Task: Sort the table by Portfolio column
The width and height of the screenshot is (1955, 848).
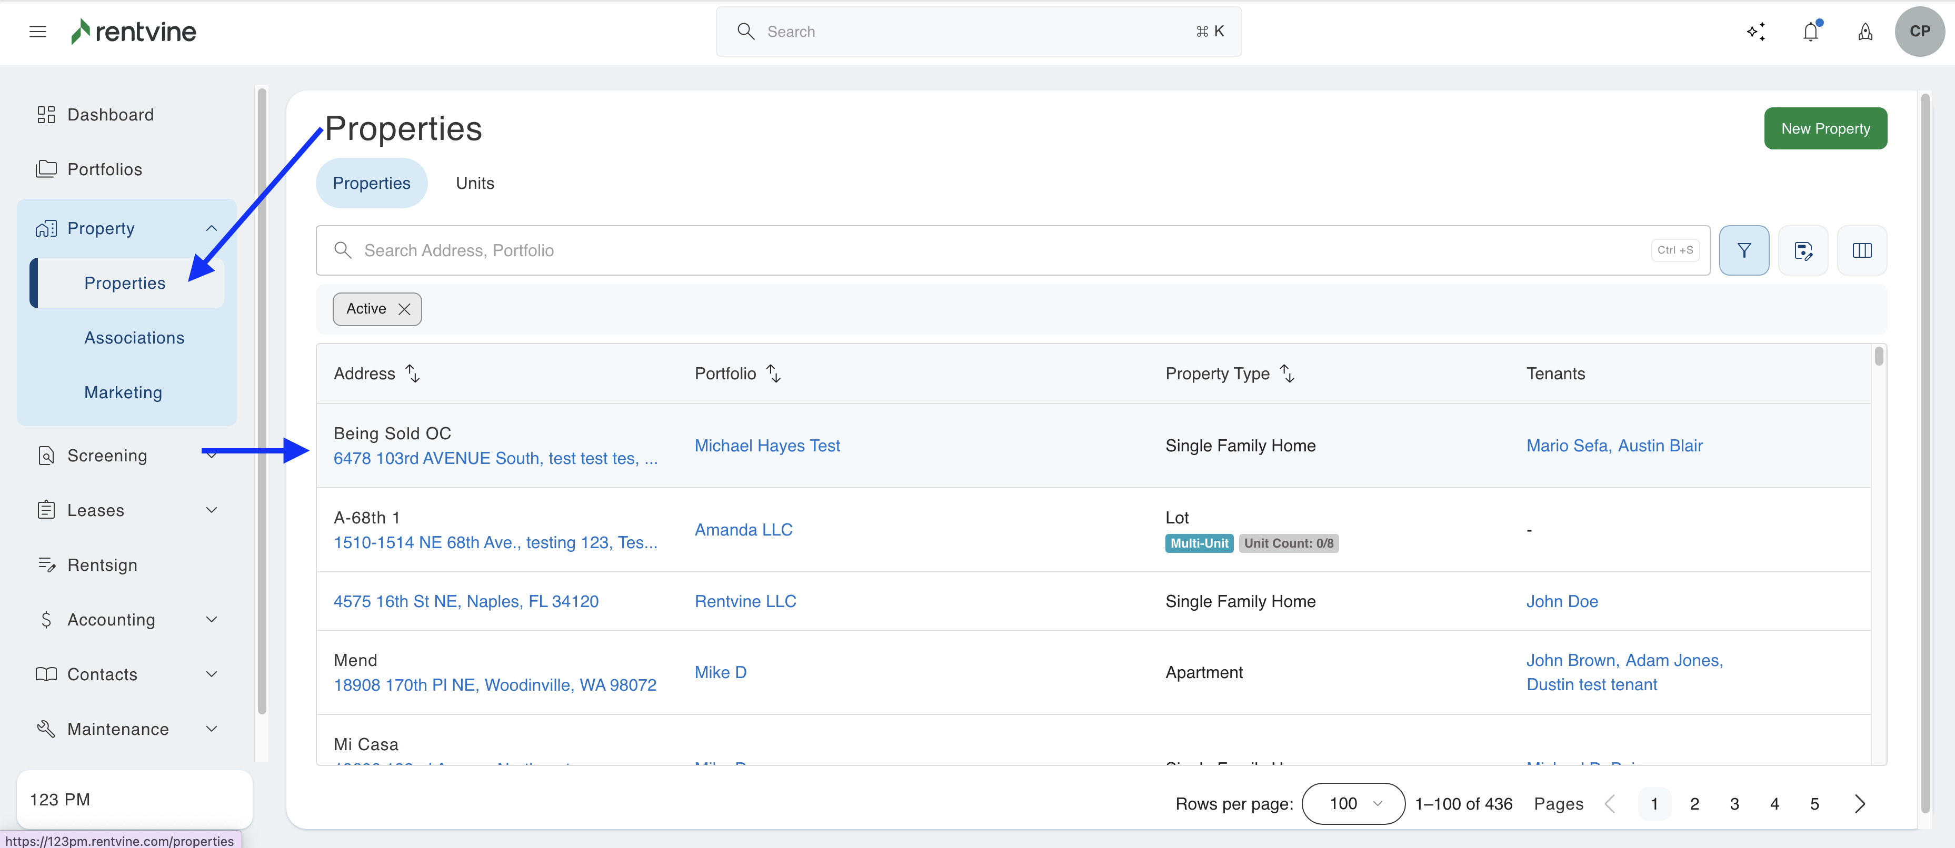Action: [x=773, y=373]
